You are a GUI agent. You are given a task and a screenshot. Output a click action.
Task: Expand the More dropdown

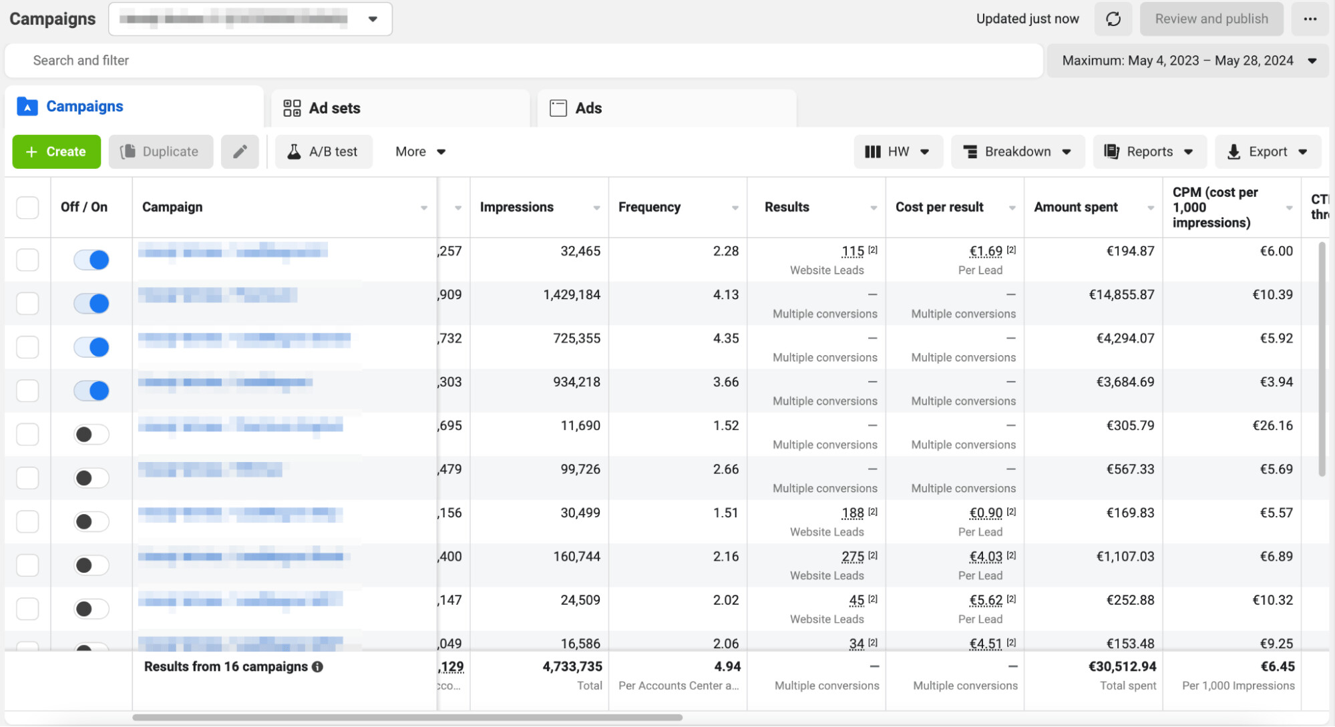tap(420, 152)
